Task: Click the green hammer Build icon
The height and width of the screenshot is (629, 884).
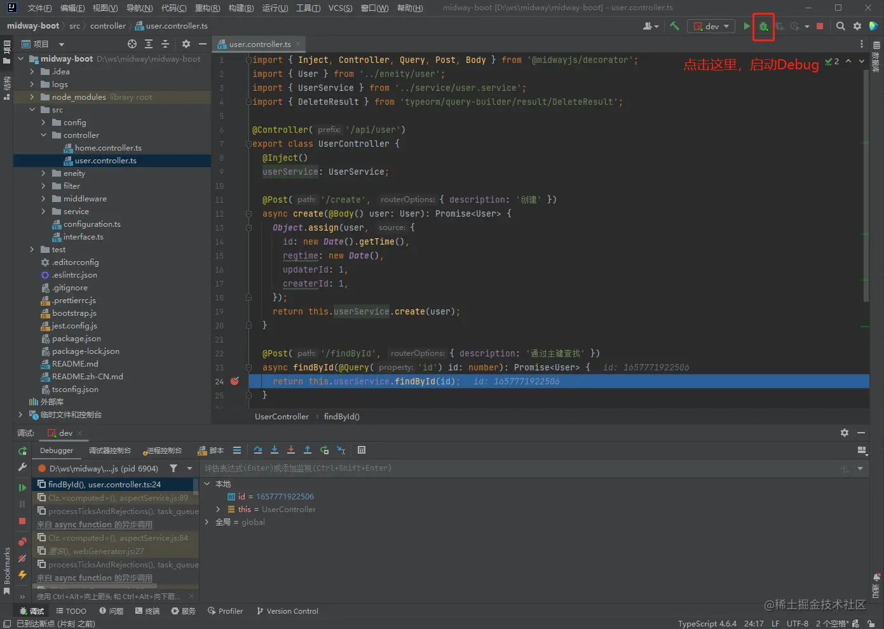Action: 674,26
